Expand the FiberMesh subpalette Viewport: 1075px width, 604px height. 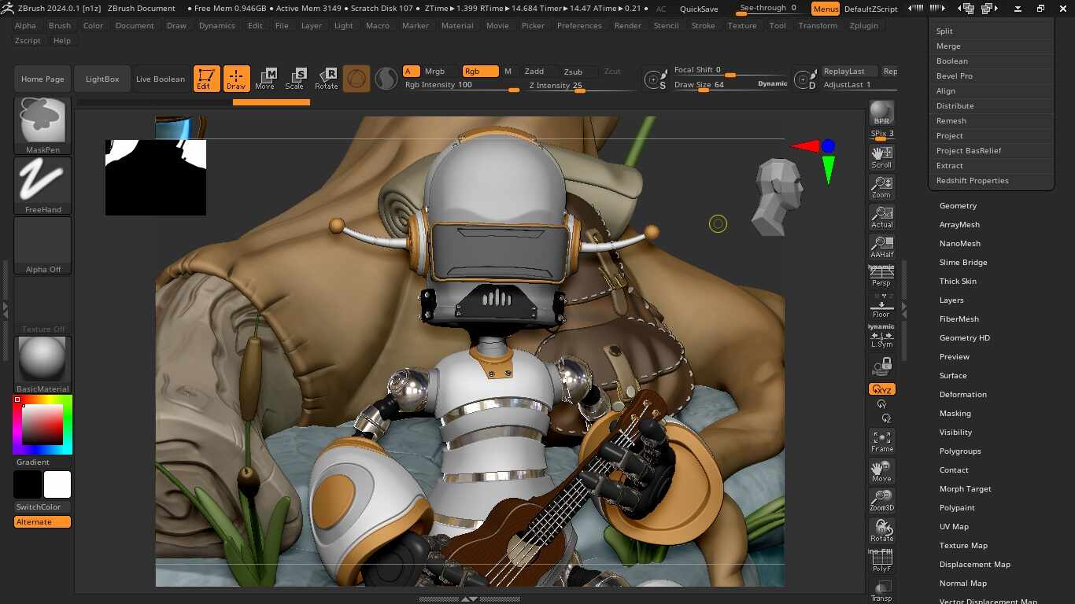coord(959,319)
